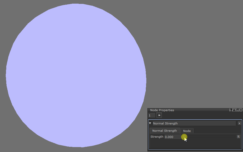Screen dimensions: 243x152
Task: Switch to the Normal Strength tab
Action: pyautogui.click(x=164, y=131)
